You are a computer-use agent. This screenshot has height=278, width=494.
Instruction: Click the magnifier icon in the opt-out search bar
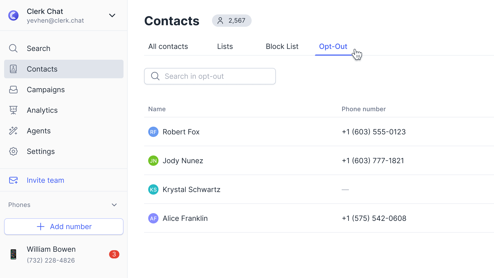(x=155, y=76)
